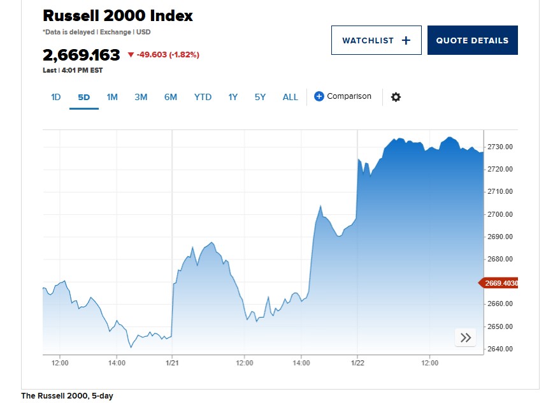Select the blue circle icon next to Comparison
Screen dimensions: 553x403
[x=318, y=96]
